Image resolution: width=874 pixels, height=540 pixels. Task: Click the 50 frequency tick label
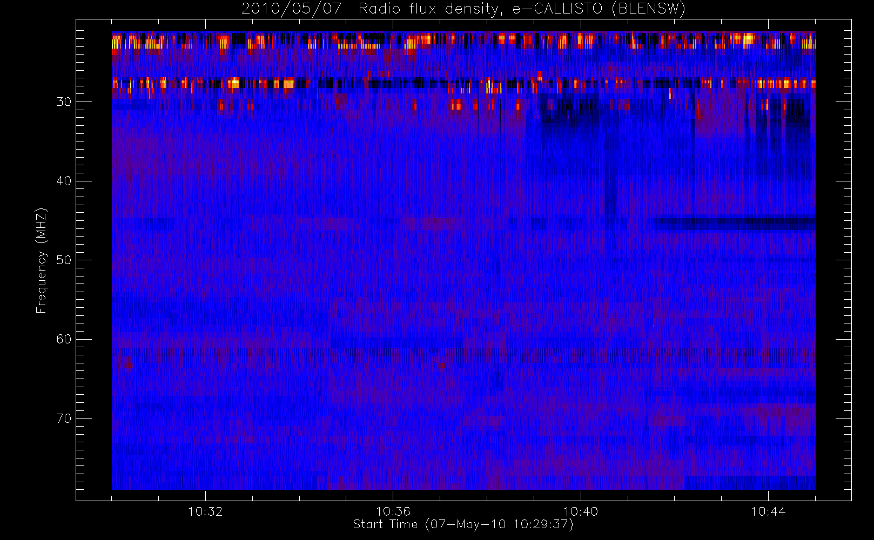point(64,260)
